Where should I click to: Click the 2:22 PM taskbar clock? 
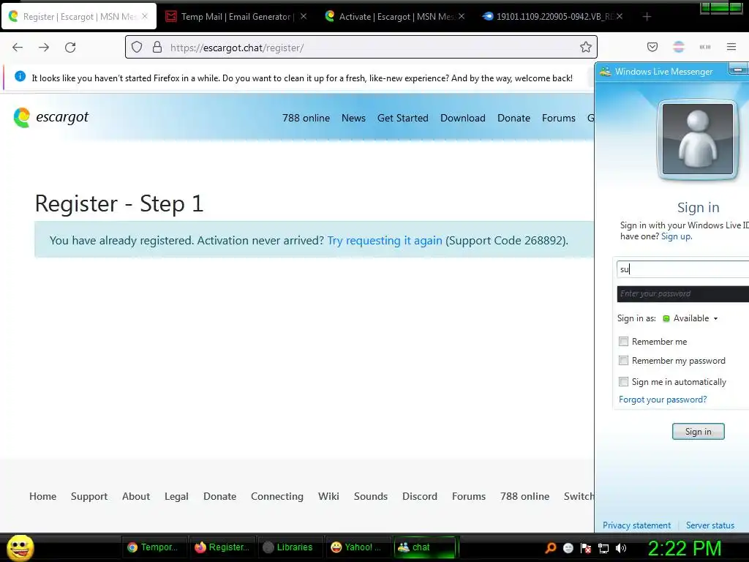pos(685,548)
